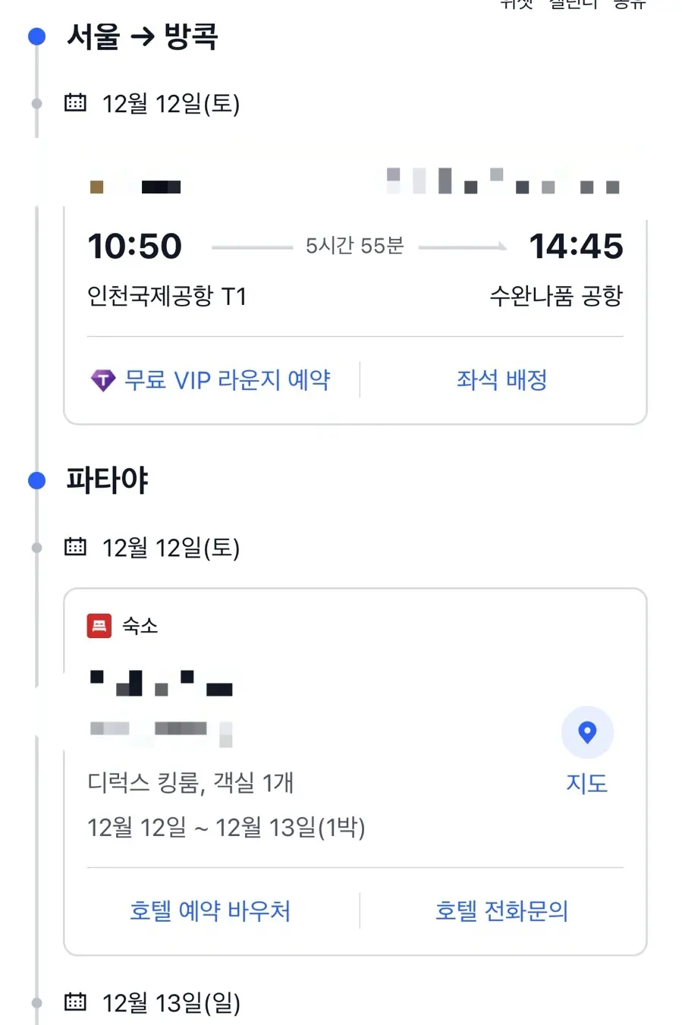Open the map pin location icon
This screenshot has height=1025, width=682.
(587, 732)
